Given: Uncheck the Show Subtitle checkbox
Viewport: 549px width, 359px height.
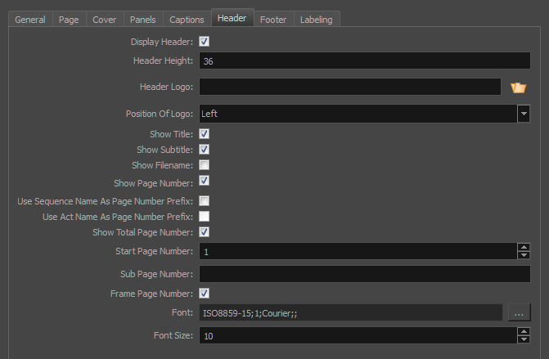Looking at the screenshot, I should pyautogui.click(x=204, y=150).
